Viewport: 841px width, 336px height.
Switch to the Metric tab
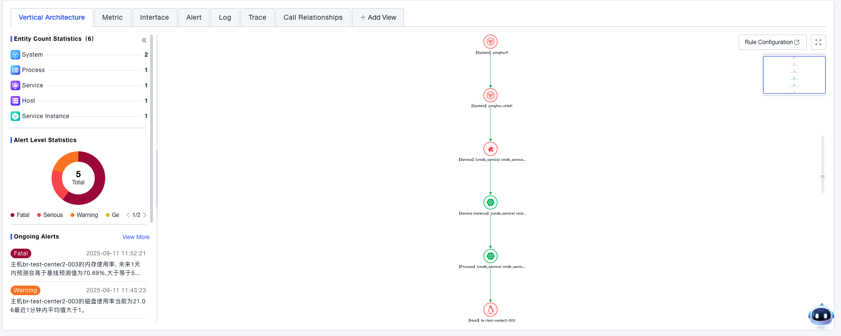(x=112, y=17)
